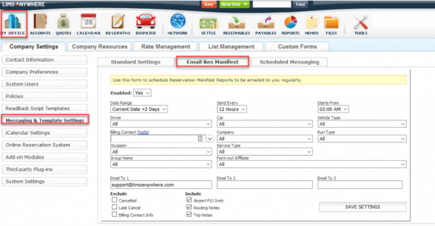Select Third-party Plug-ins in sidebar

[x=45, y=169]
